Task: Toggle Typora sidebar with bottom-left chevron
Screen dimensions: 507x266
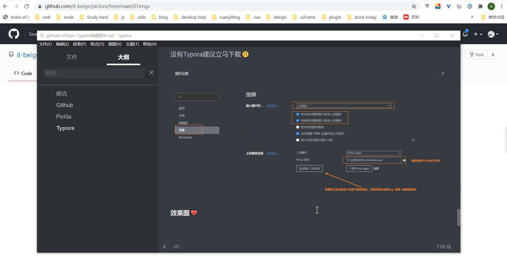Action: [x=165, y=247]
